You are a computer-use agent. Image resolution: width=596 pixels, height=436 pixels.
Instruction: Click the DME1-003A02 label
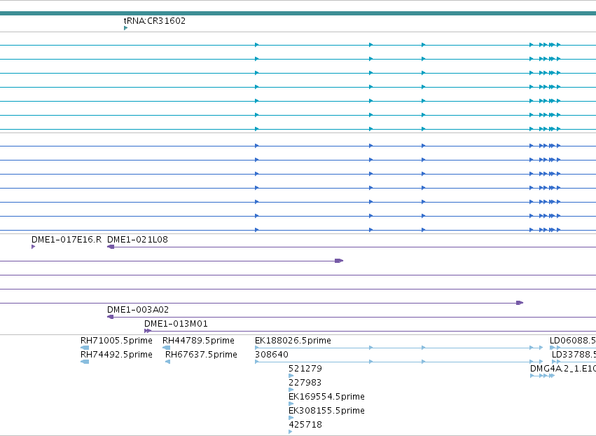click(x=138, y=310)
